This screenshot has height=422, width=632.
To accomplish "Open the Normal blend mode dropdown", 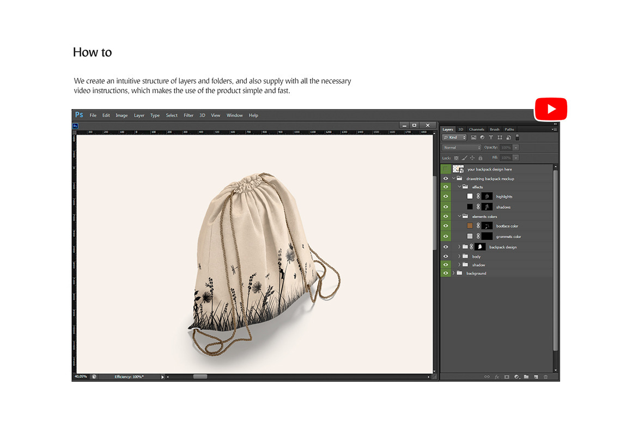I will tap(462, 148).
